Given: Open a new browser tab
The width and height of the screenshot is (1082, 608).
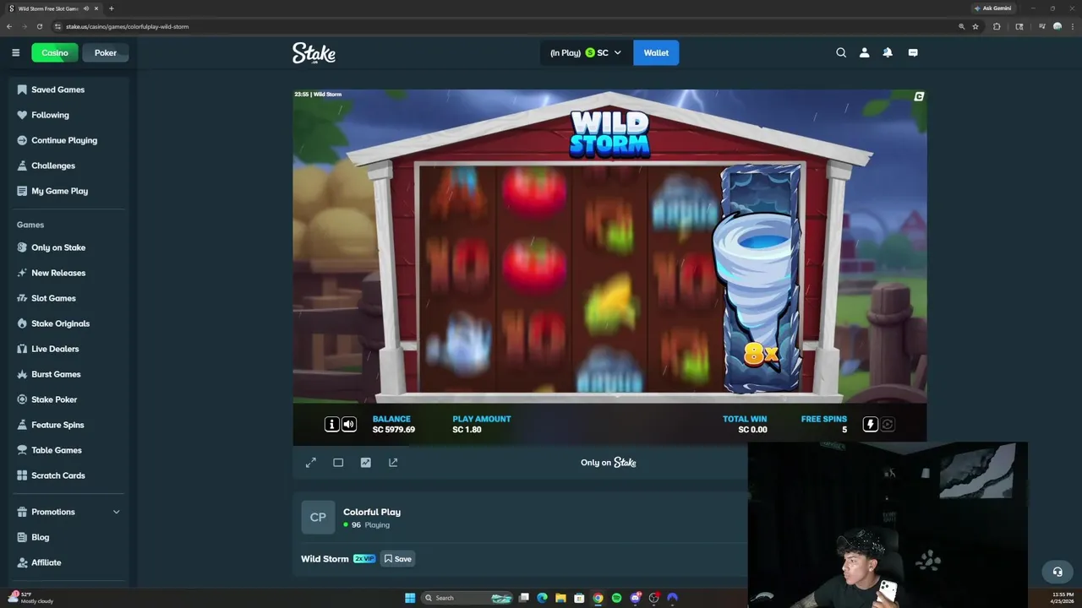Looking at the screenshot, I should coord(111,8).
